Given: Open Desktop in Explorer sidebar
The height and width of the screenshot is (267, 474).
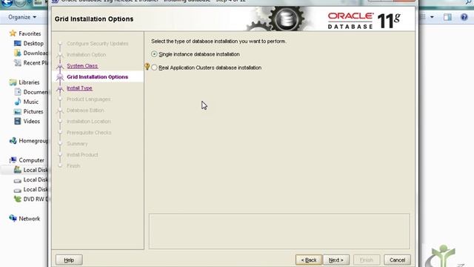Looking at the screenshot, I should coord(33,43).
